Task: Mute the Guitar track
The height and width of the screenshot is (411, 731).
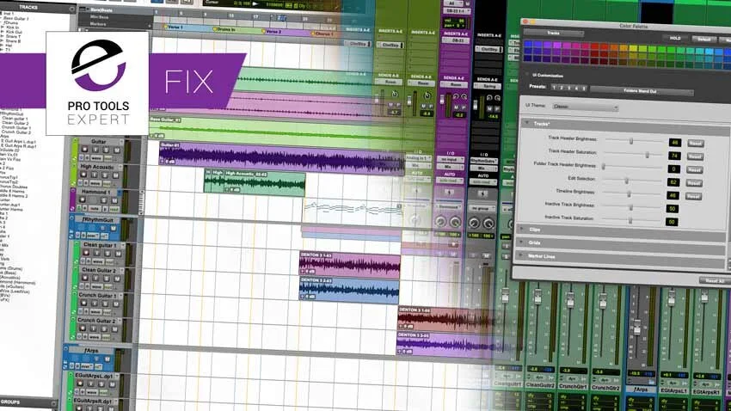Action: coord(117,150)
